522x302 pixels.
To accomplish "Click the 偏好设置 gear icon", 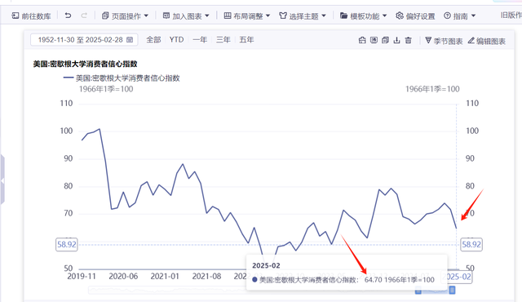I will point(400,16).
